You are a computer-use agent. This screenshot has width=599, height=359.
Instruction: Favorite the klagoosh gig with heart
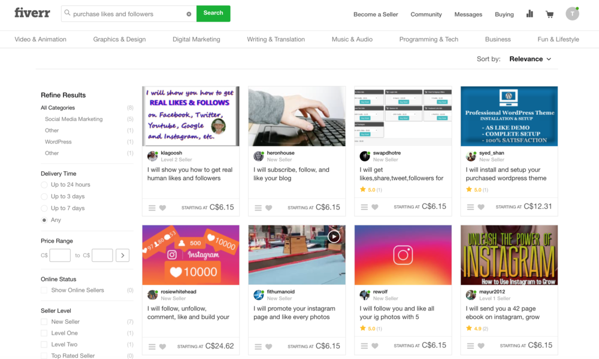click(x=163, y=208)
